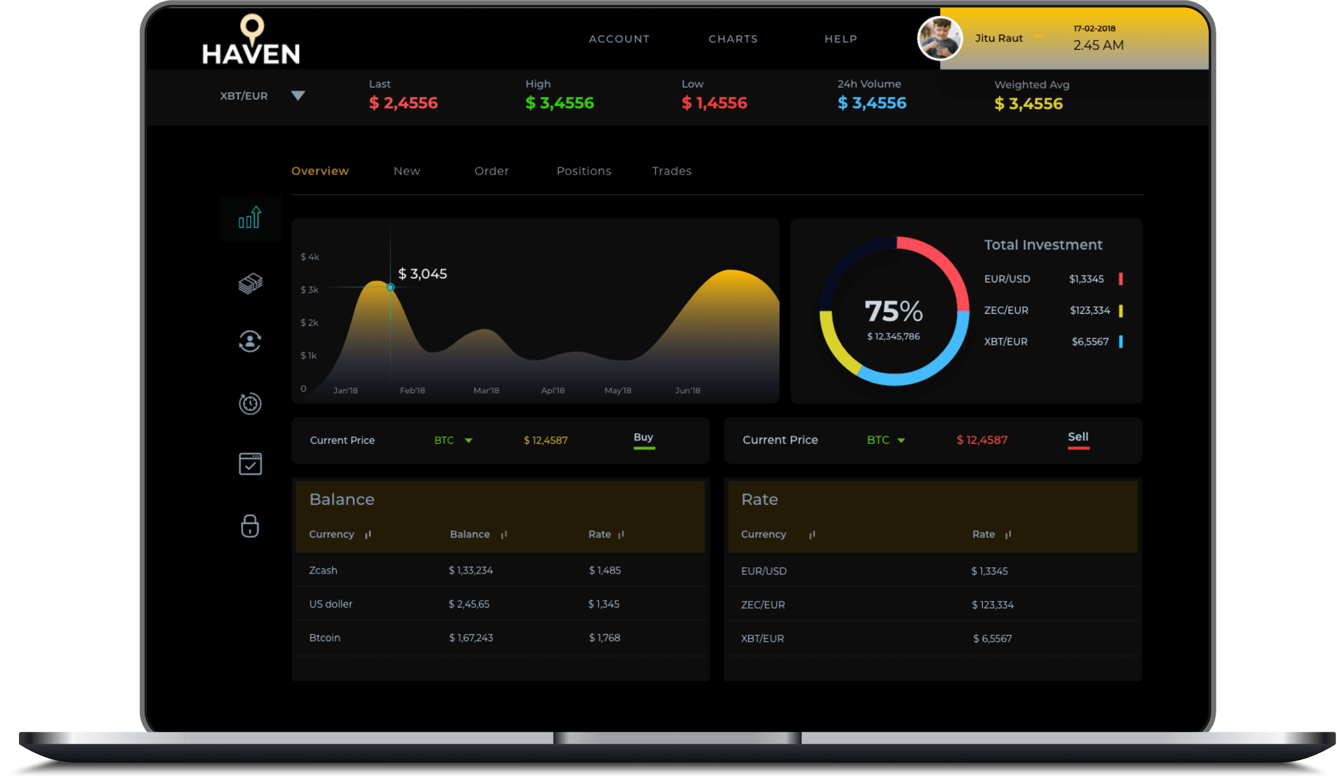Click the $ 123,334 rate in Rate table
This screenshot has width=1337, height=780.
tap(993, 606)
